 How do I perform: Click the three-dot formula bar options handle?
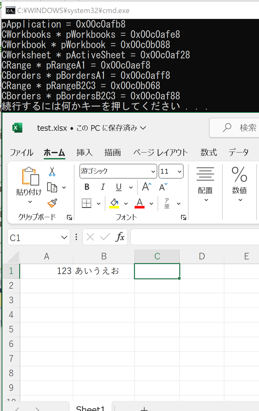(x=76, y=237)
